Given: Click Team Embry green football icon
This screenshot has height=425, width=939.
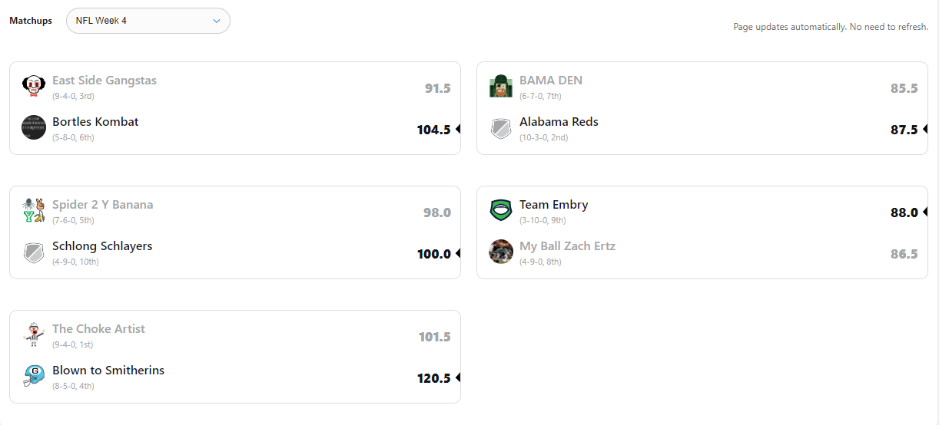Looking at the screenshot, I should [x=501, y=210].
